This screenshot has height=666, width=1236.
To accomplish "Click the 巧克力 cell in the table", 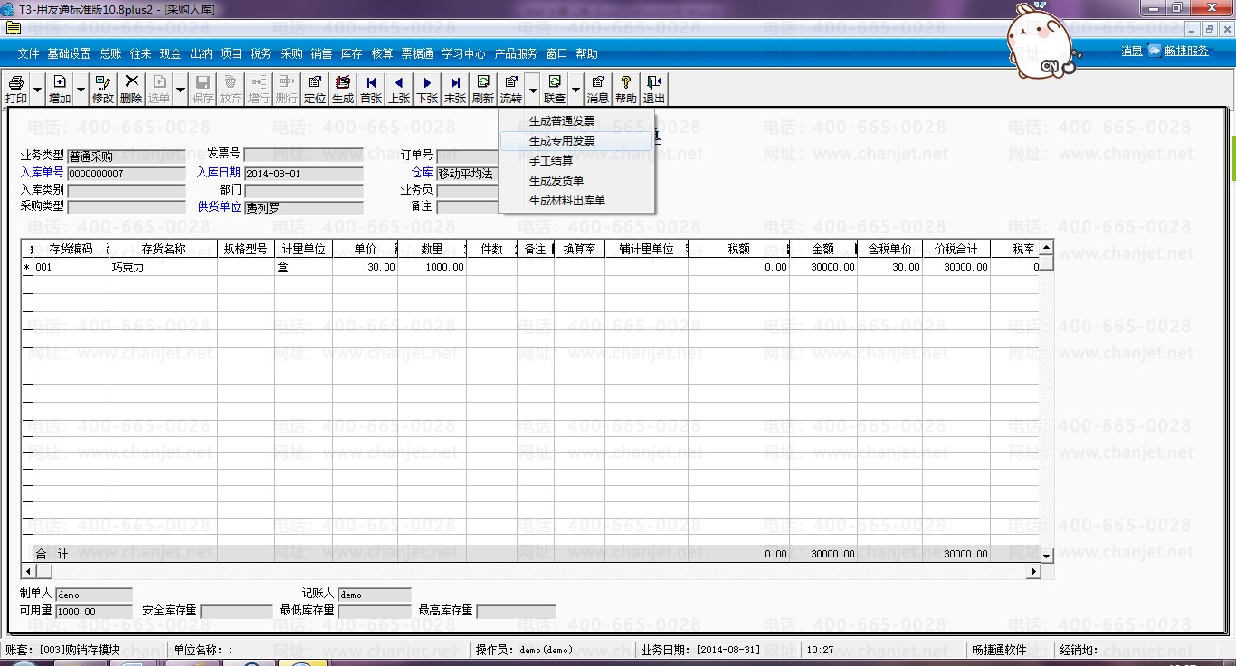I will (164, 268).
